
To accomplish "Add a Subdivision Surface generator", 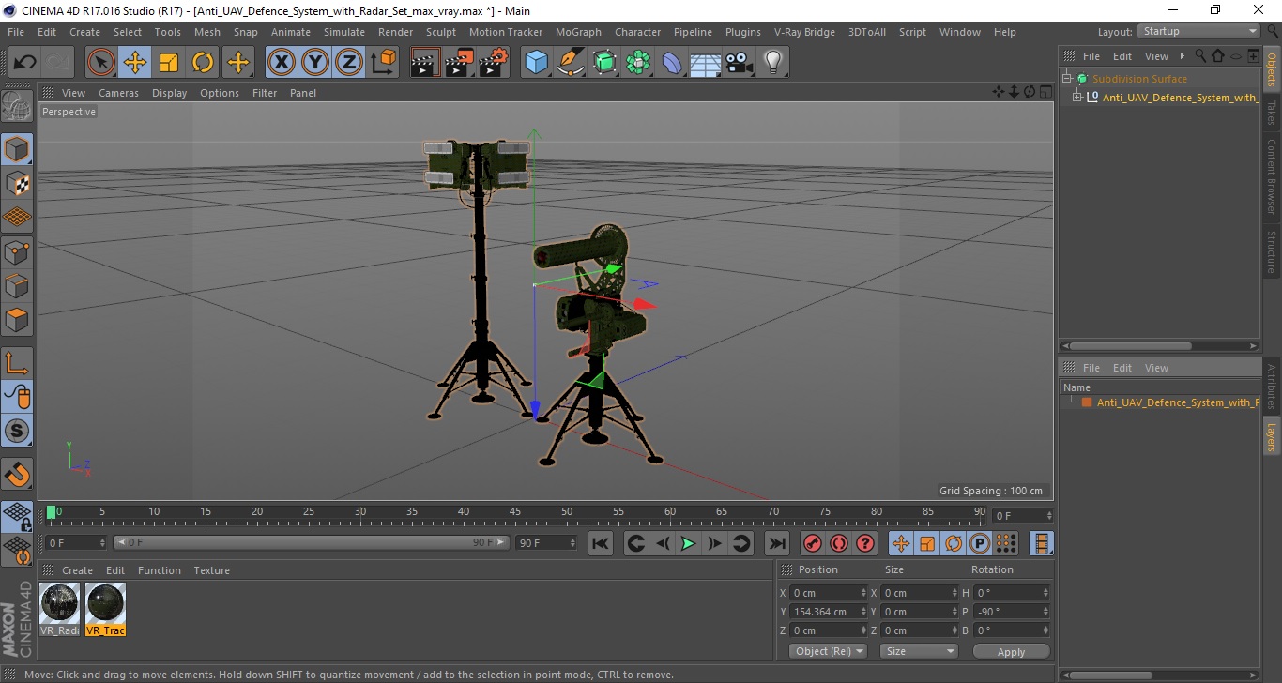I will [604, 63].
